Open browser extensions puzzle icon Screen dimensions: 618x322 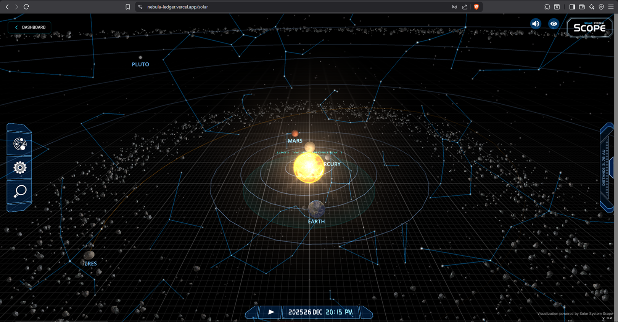(x=547, y=7)
